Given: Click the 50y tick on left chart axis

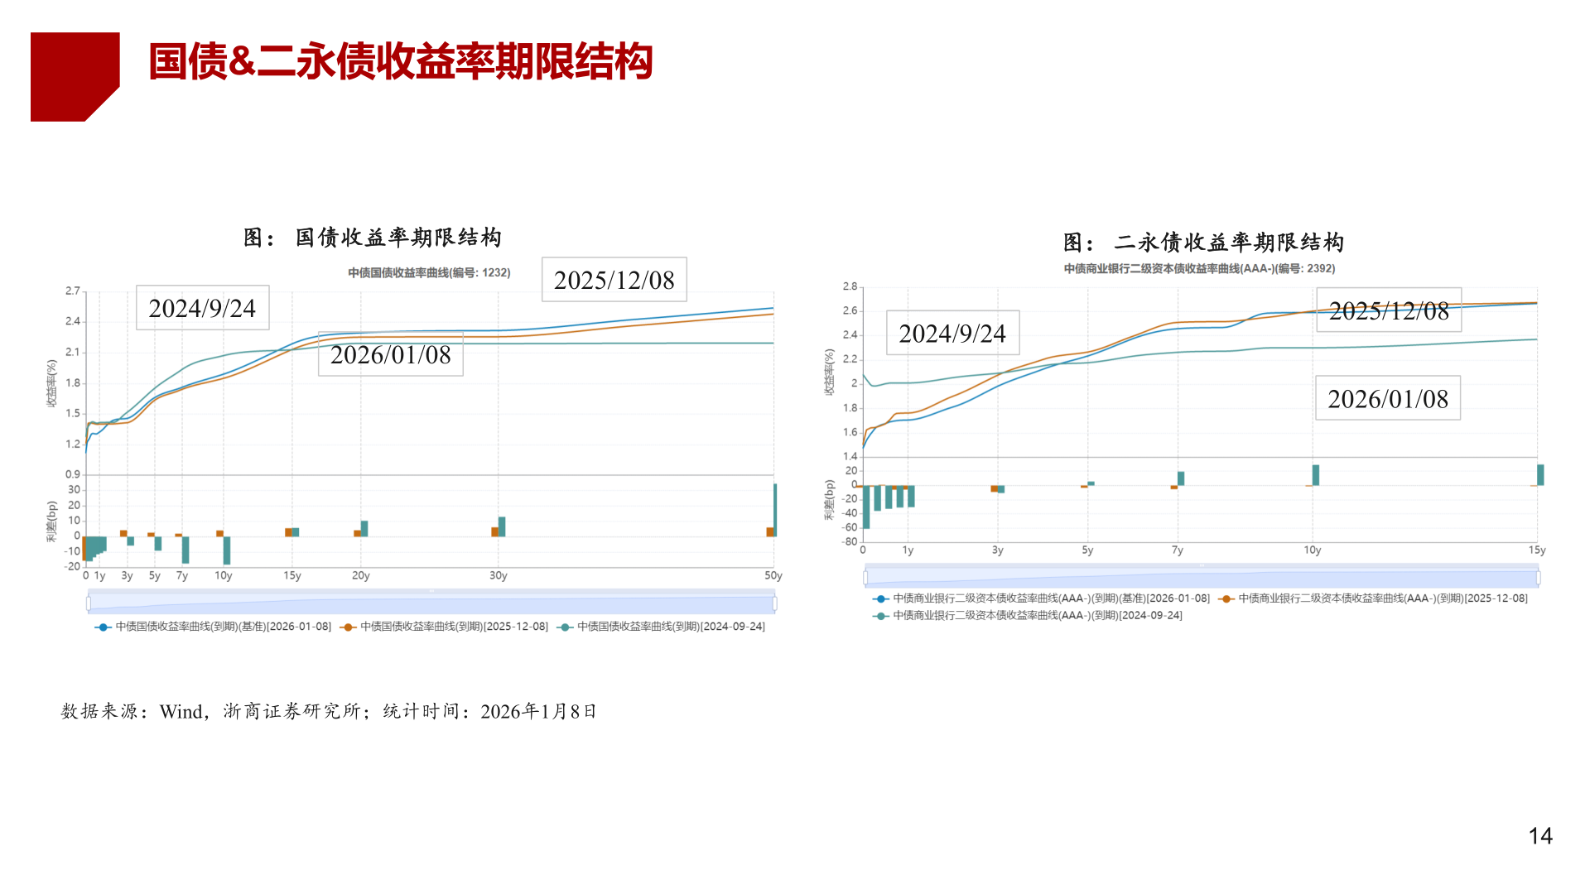Looking at the screenshot, I should pos(773,575).
